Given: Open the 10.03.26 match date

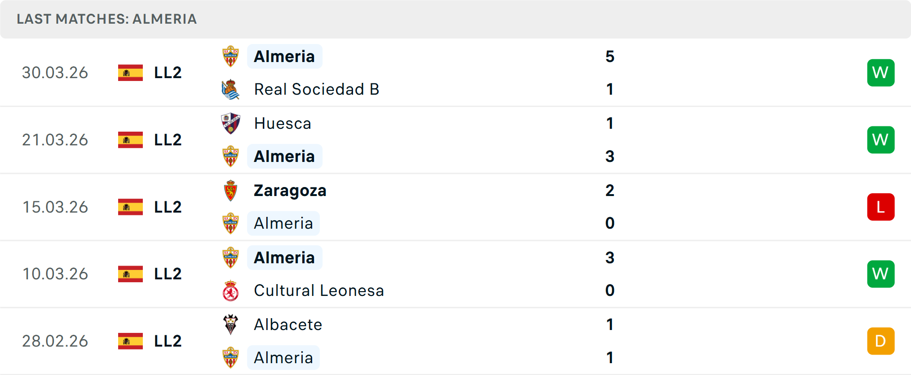Looking at the screenshot, I should point(55,274).
